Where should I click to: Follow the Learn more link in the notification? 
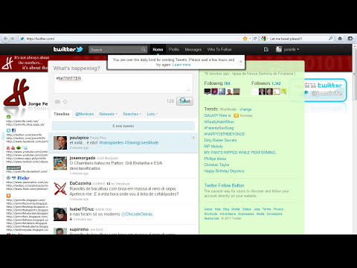tap(181, 65)
